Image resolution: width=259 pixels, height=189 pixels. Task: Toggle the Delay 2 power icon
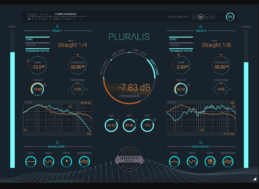coord(201,27)
